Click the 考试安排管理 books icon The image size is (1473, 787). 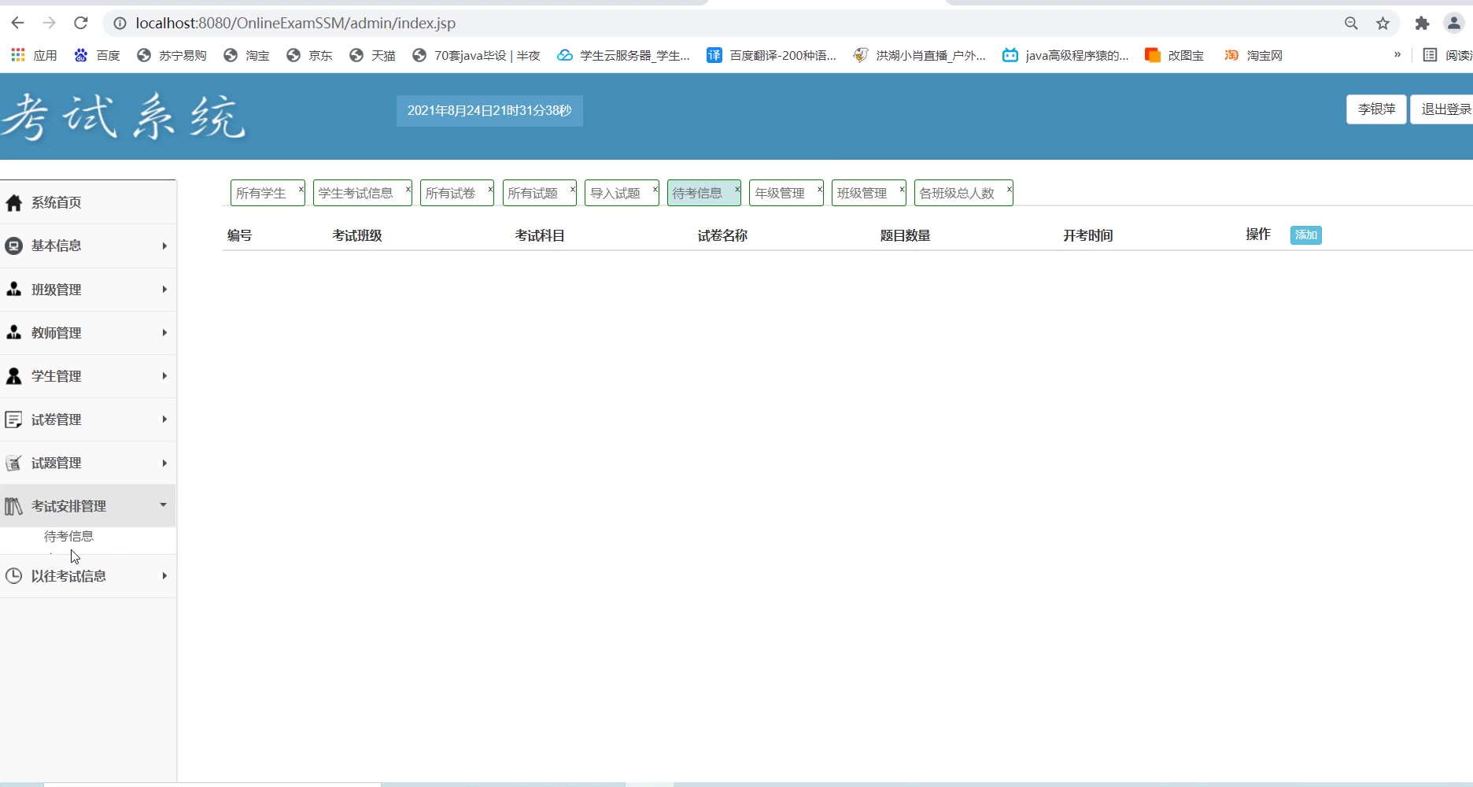(13, 506)
